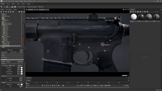Click the Exposure color swatch
Viewport: 162px width, 91px height.
[22, 68]
